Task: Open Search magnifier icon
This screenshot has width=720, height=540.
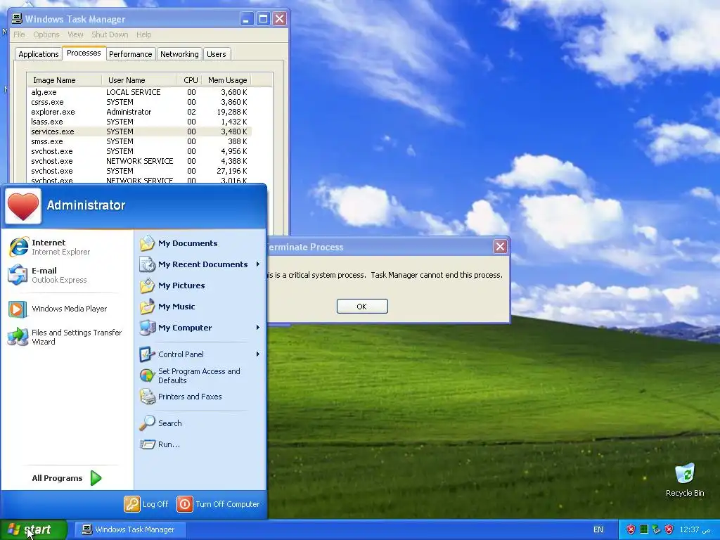Action: (x=148, y=423)
